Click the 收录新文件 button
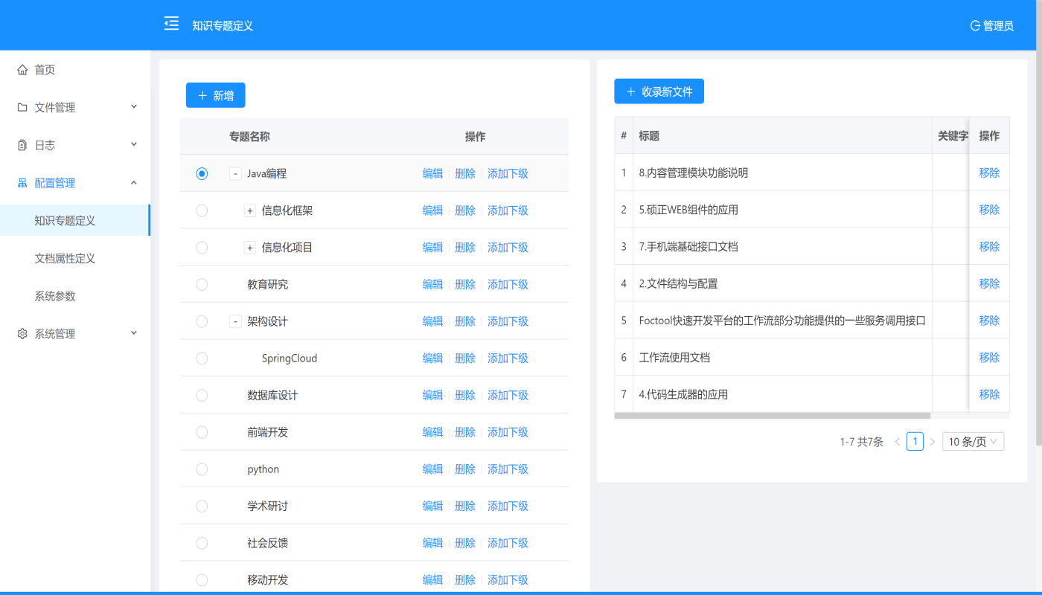This screenshot has width=1042, height=595. [659, 91]
